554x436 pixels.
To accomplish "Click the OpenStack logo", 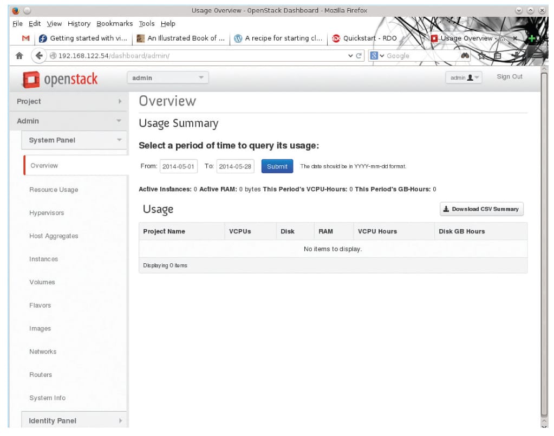I will 60,79.
